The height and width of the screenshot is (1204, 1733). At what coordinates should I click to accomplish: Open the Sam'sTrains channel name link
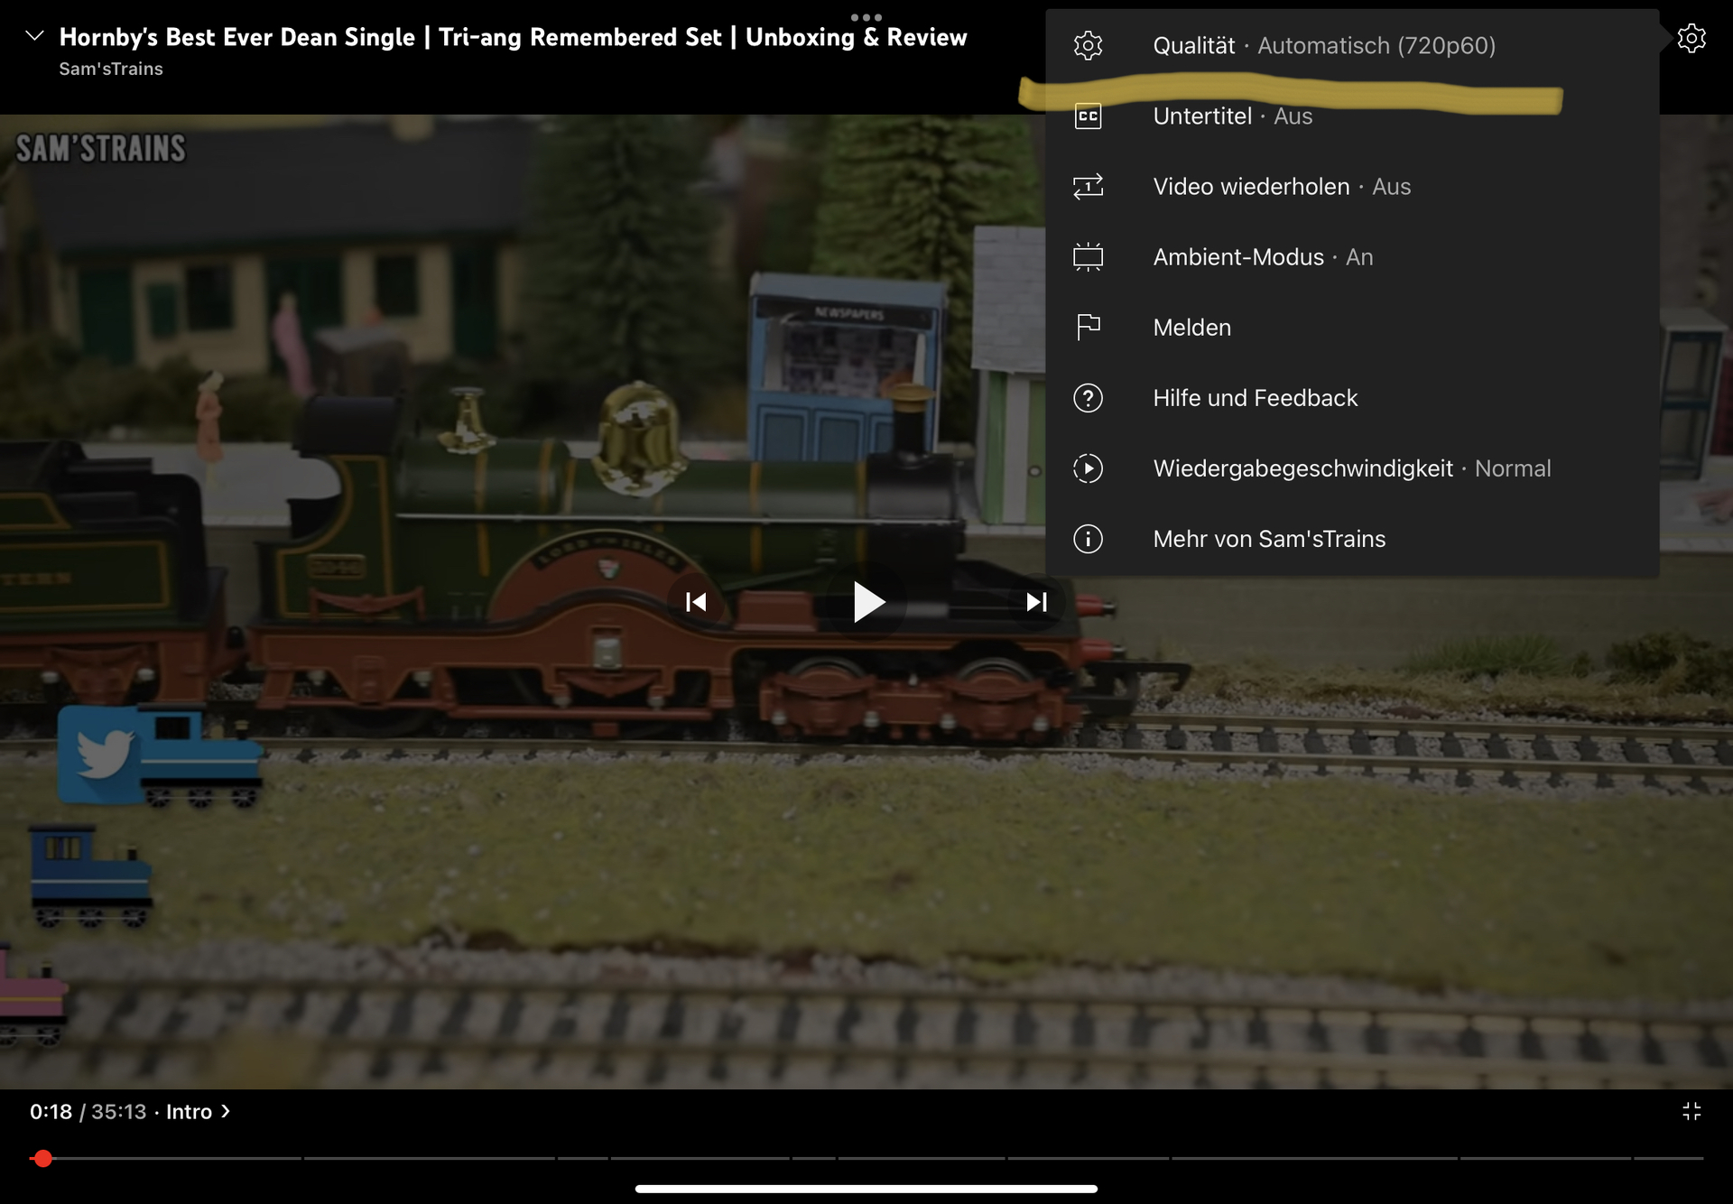[x=111, y=69]
